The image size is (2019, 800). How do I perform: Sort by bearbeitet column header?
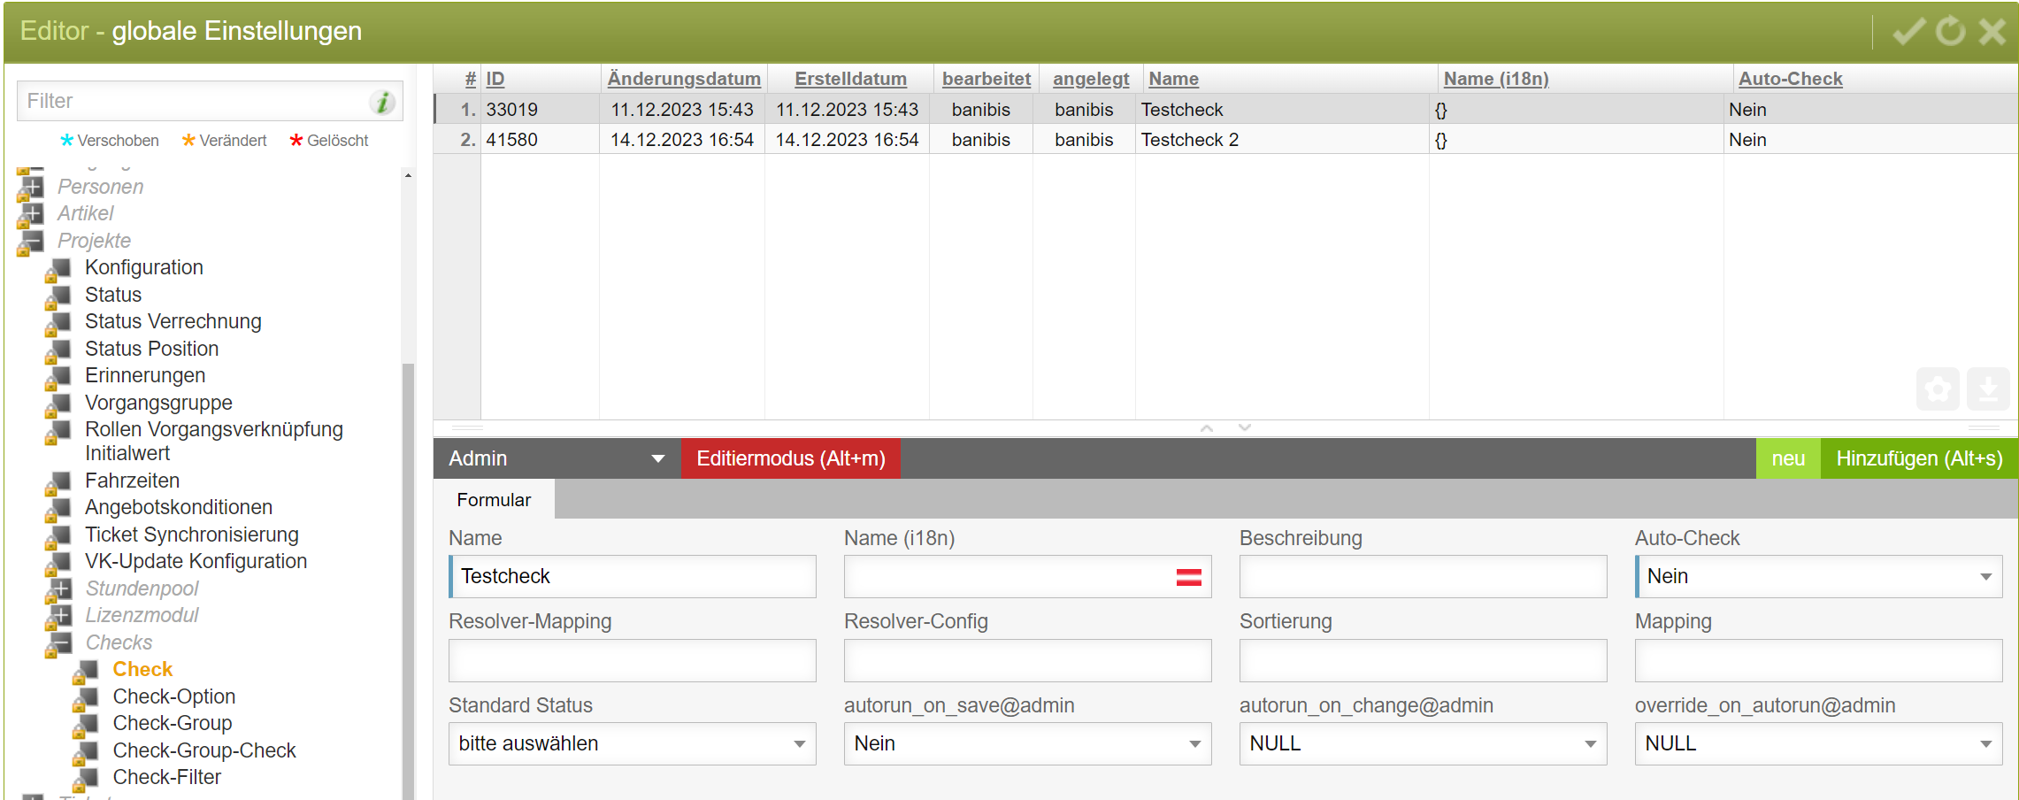986,79
